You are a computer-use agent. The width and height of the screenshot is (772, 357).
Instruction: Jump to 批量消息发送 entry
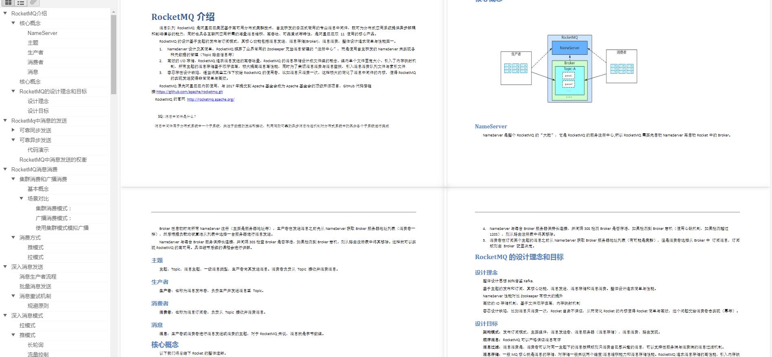pyautogui.click(x=35, y=286)
